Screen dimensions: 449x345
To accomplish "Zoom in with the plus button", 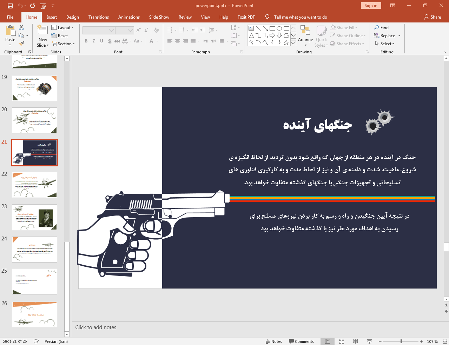I will 422,341.
